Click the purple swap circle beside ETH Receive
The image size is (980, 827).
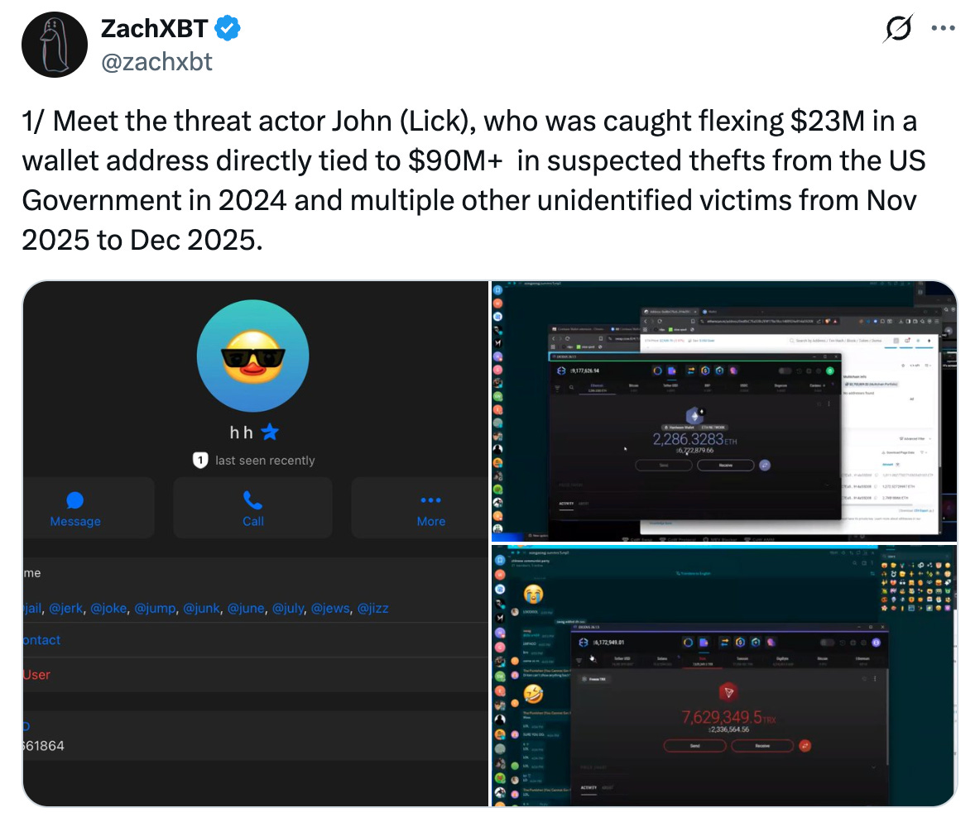click(764, 466)
